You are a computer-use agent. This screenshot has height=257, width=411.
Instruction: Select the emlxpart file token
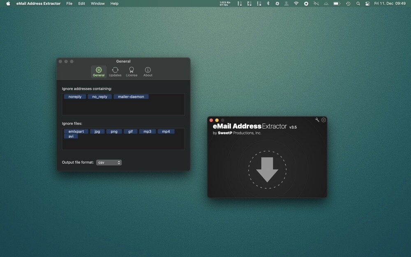coord(76,132)
